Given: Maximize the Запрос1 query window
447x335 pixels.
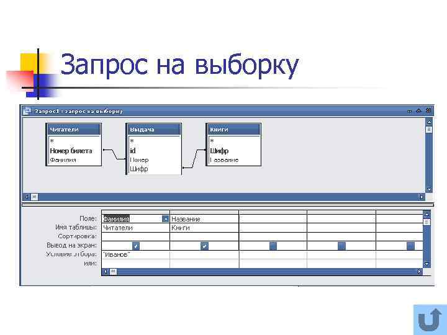Looking at the screenshot, I should [419, 111].
